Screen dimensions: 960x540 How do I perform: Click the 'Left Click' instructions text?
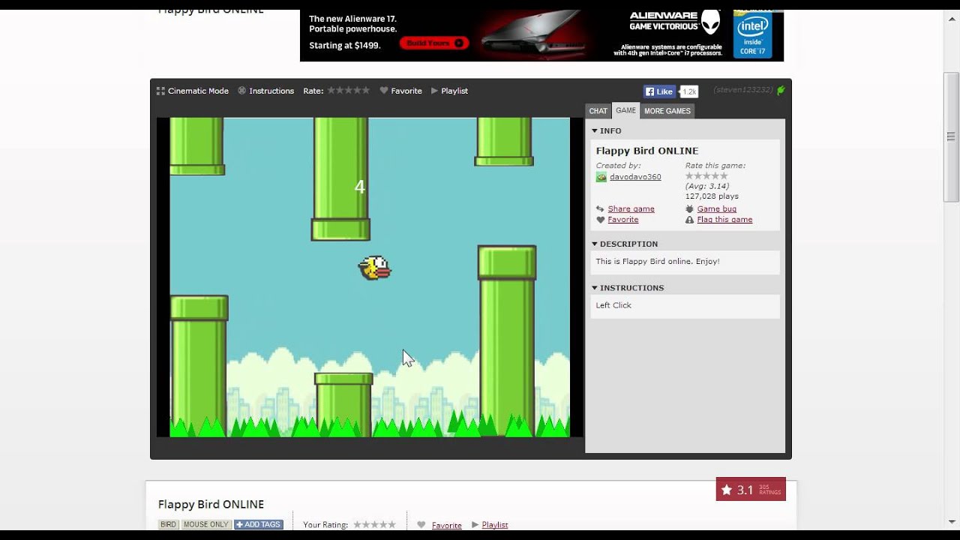(x=613, y=305)
